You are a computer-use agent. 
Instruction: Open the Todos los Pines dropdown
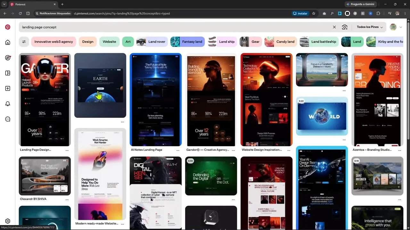pos(370,27)
